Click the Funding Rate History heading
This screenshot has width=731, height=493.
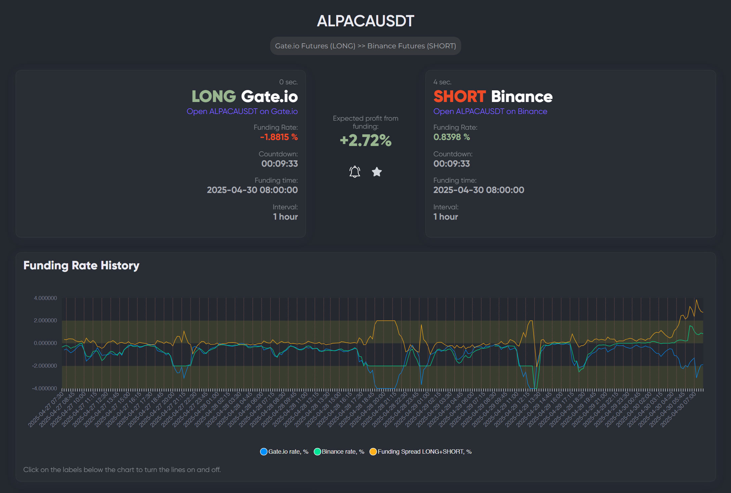click(x=81, y=265)
